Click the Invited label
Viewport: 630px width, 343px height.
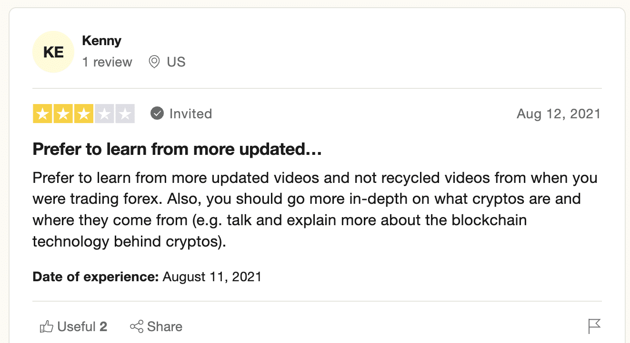[x=190, y=114]
